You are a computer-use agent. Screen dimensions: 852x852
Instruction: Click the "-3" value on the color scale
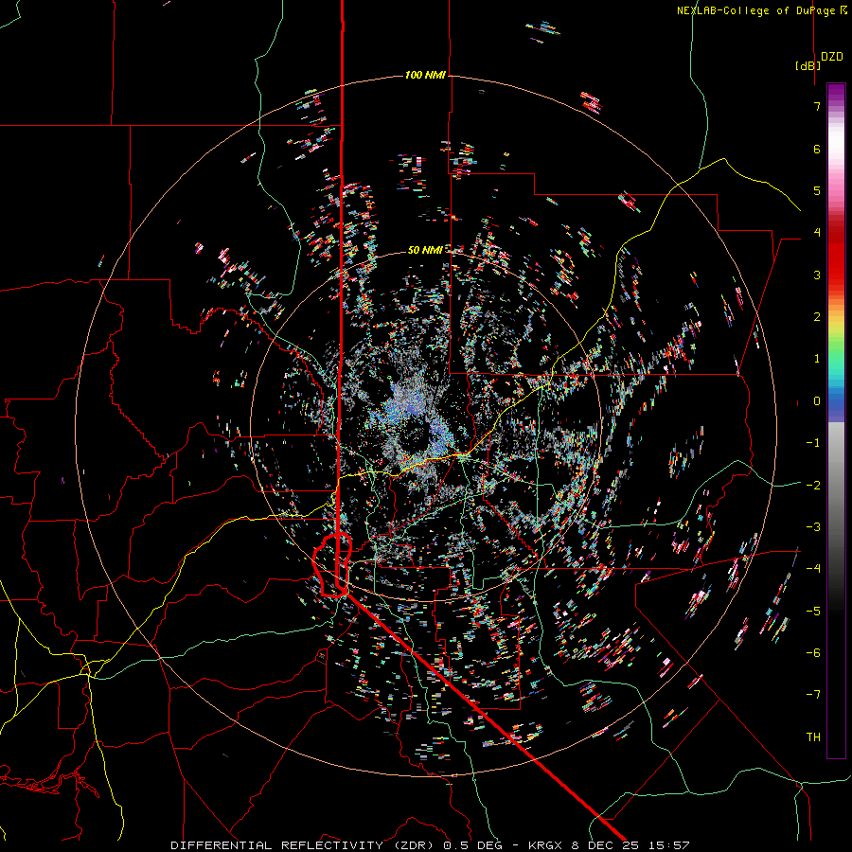[x=813, y=527]
